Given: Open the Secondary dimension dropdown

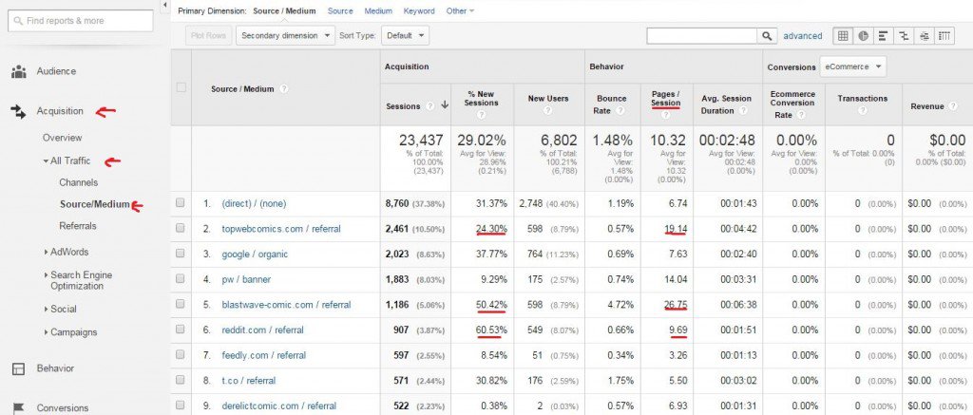Looking at the screenshot, I should coord(285,36).
